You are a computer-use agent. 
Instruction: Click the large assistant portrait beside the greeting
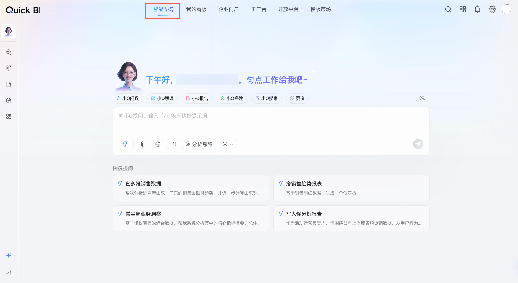(128, 77)
